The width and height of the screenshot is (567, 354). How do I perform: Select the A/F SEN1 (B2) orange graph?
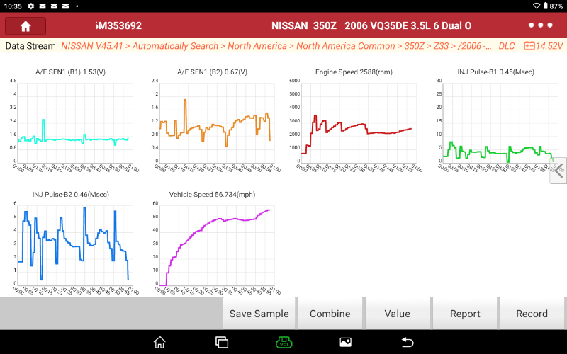click(213, 122)
